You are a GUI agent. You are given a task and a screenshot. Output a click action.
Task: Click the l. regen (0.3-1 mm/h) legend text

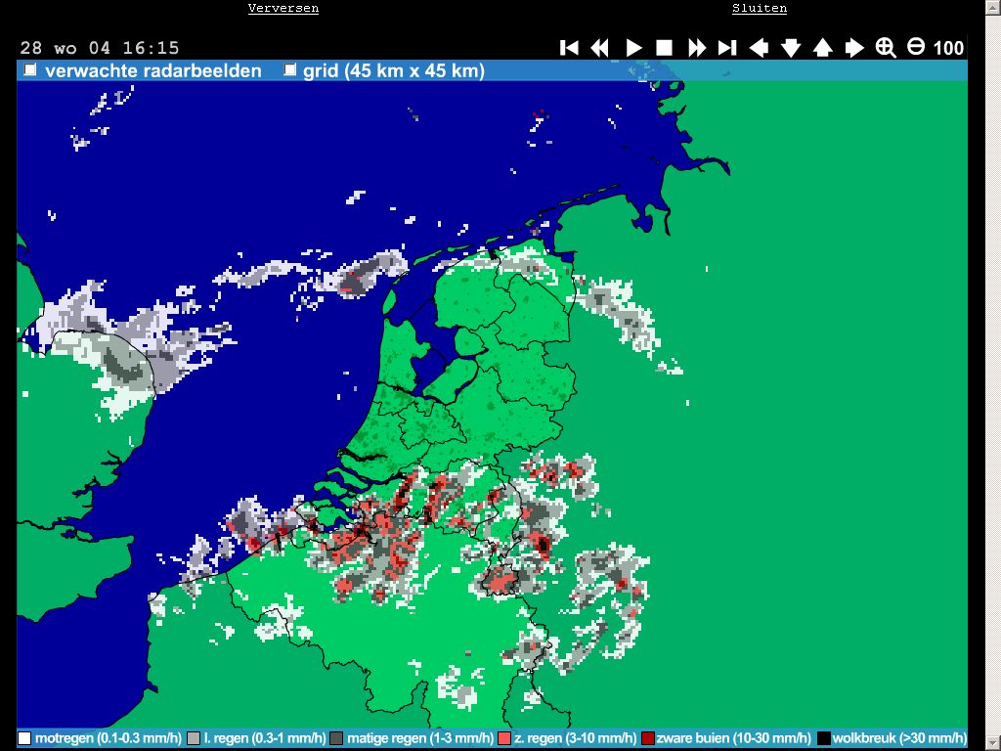(x=265, y=738)
